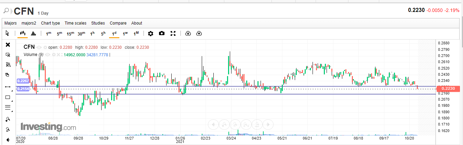
Task: Switch to the 1w timeframe
Action: [x=125, y=33]
